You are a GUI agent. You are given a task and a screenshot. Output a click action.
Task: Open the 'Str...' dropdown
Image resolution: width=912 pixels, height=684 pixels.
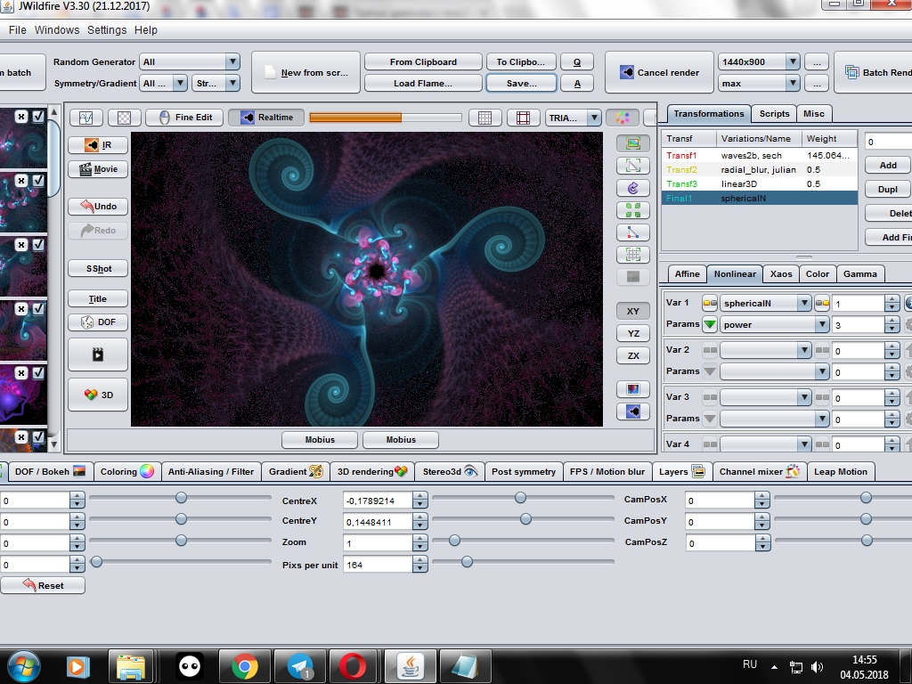216,83
